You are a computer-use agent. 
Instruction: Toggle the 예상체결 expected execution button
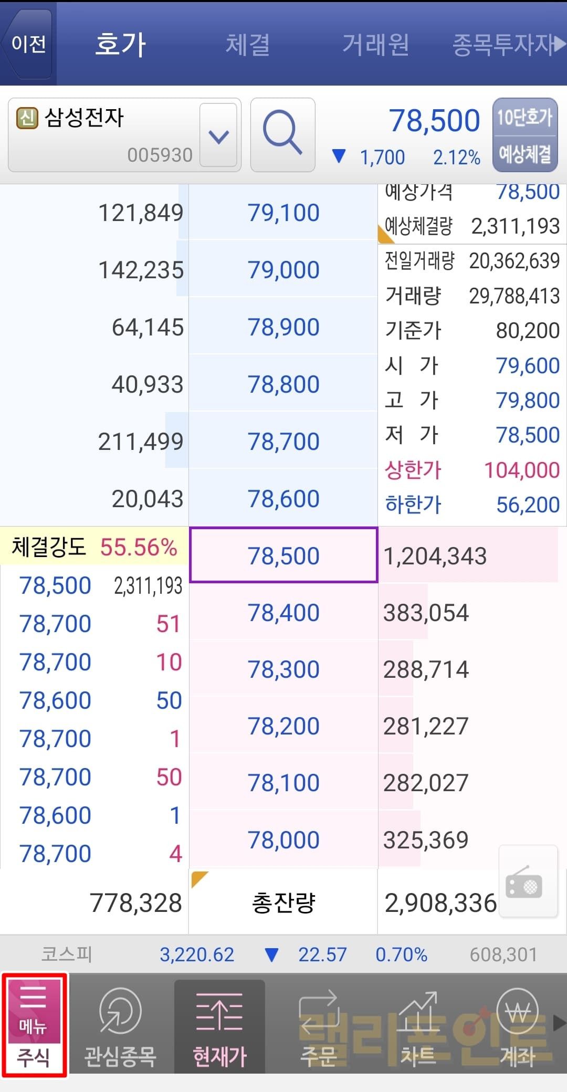tap(524, 154)
